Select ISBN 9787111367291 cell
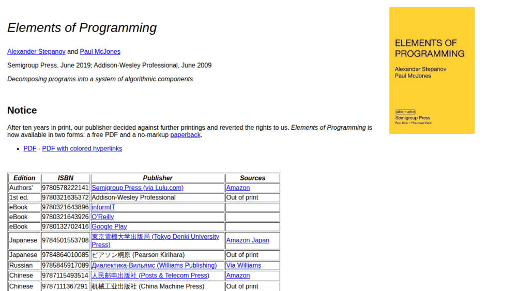 pos(65,286)
